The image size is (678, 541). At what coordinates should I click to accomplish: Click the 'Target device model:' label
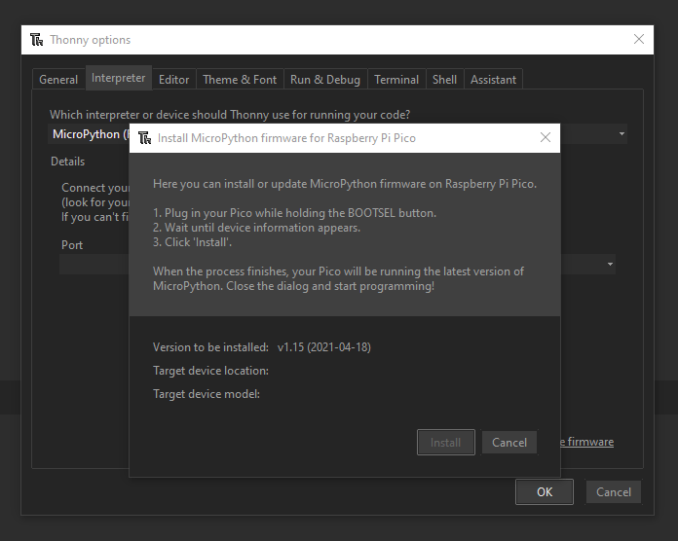click(207, 394)
